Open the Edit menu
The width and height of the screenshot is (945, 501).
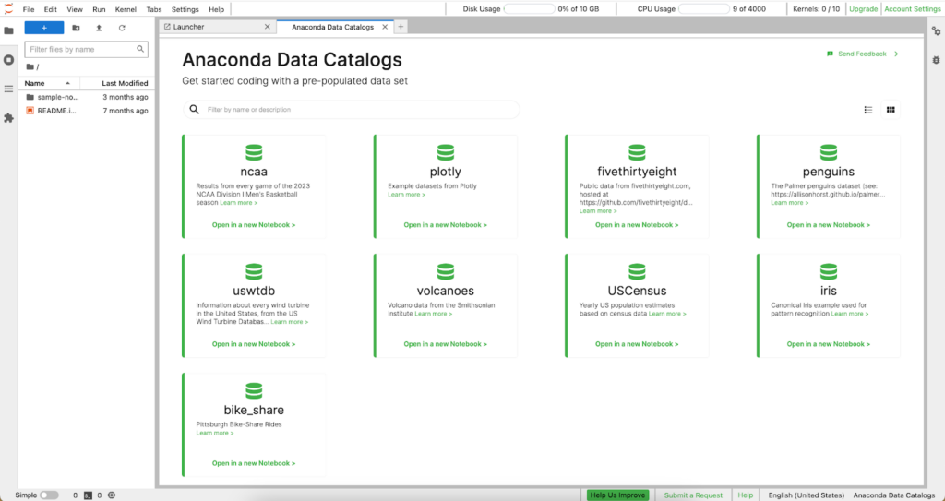51,9
